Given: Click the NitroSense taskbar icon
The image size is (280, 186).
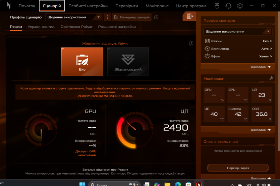Looking at the screenshot, I should 199,184.
